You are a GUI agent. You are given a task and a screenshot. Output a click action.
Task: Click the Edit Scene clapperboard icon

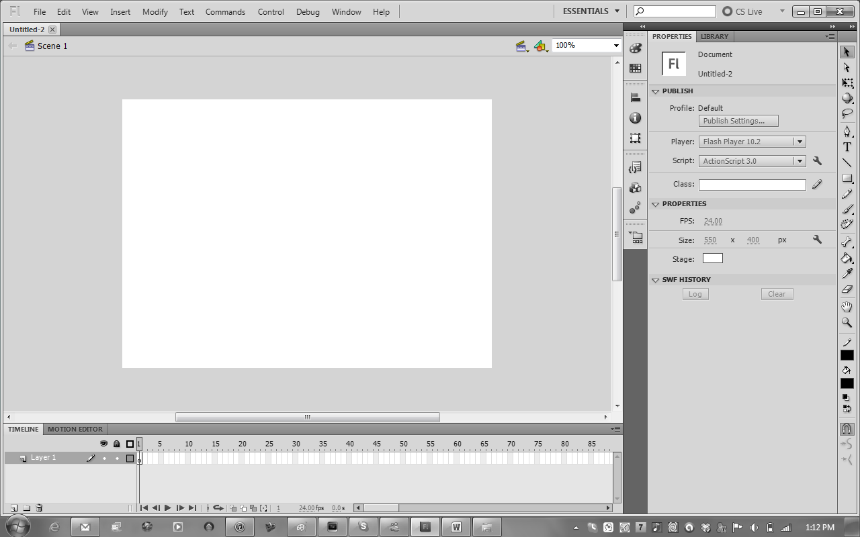(x=521, y=46)
